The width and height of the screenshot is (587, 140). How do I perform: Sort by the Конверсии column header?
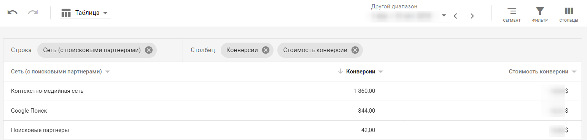(361, 72)
